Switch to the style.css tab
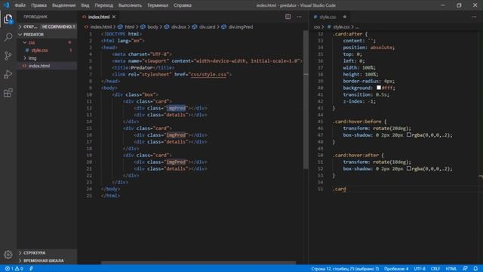The image size is (483, 272). (x=328, y=17)
